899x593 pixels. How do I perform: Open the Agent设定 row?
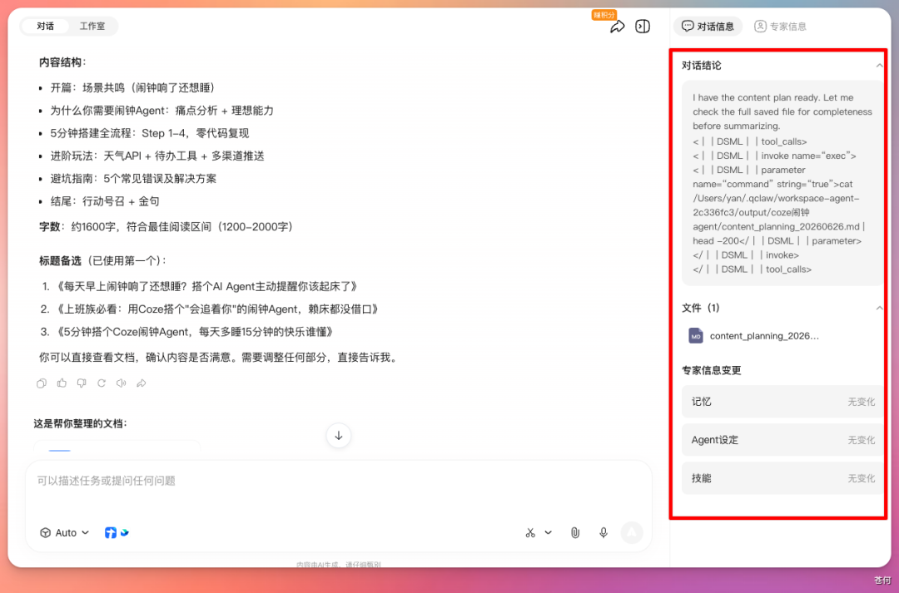782,440
